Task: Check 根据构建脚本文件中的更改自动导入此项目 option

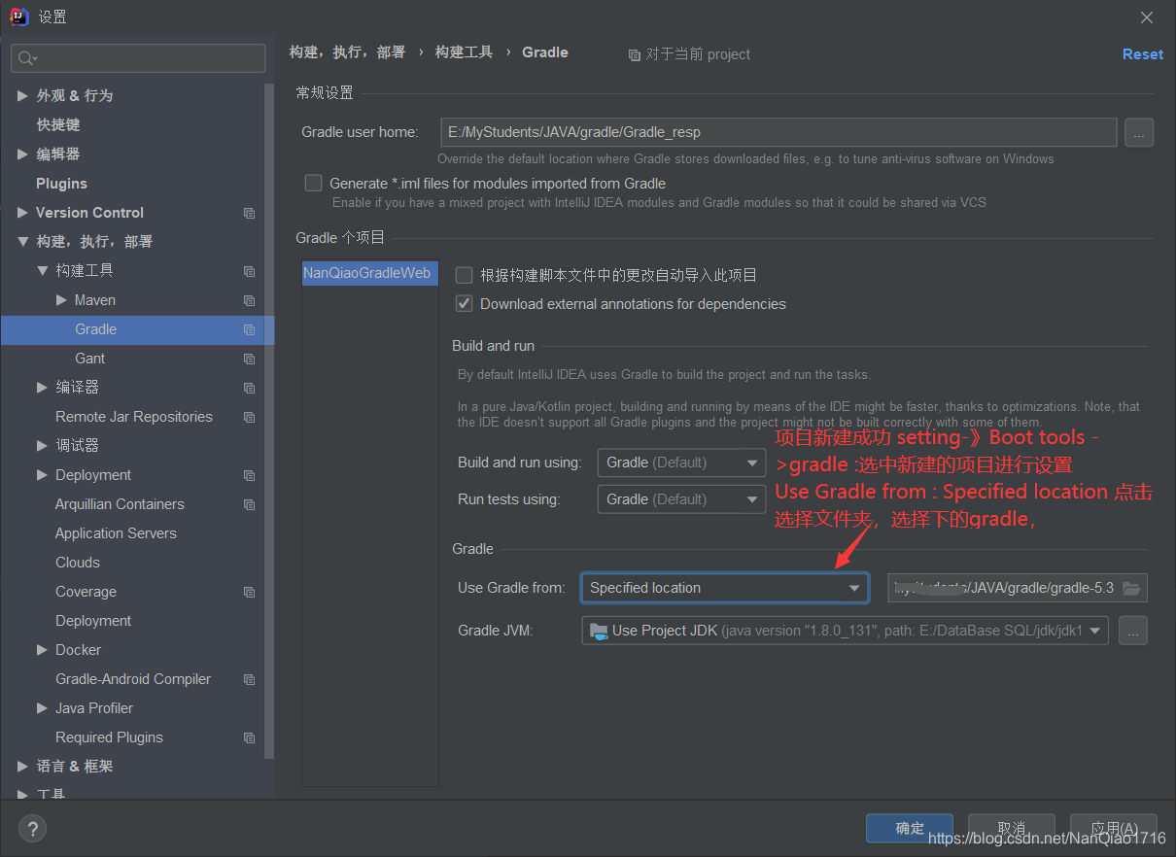Action: coord(464,275)
